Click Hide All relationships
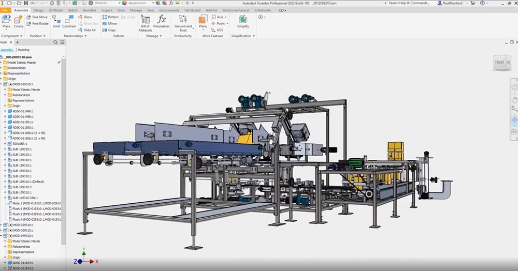The image size is (518, 271). [87, 30]
